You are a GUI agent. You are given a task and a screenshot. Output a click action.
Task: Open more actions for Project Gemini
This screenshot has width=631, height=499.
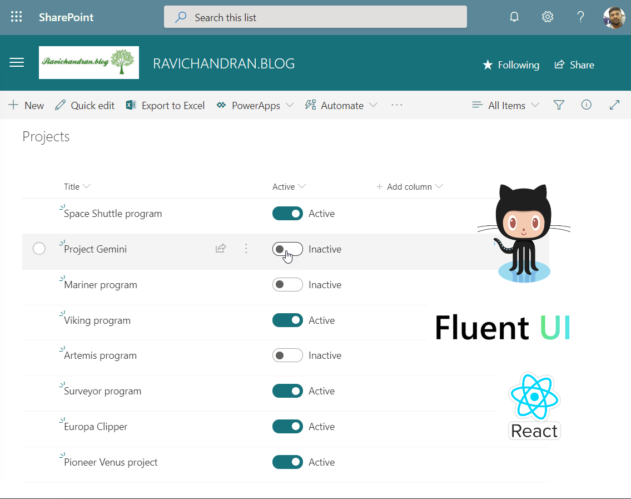(x=246, y=249)
